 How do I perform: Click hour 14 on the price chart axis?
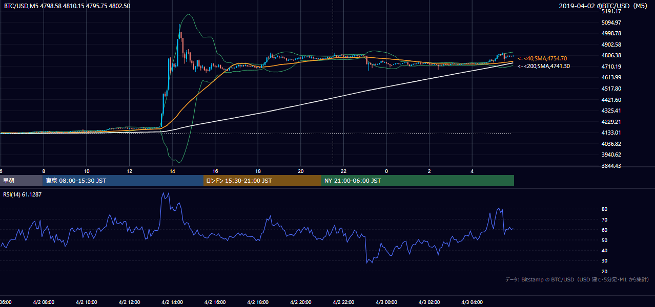[x=172, y=171]
